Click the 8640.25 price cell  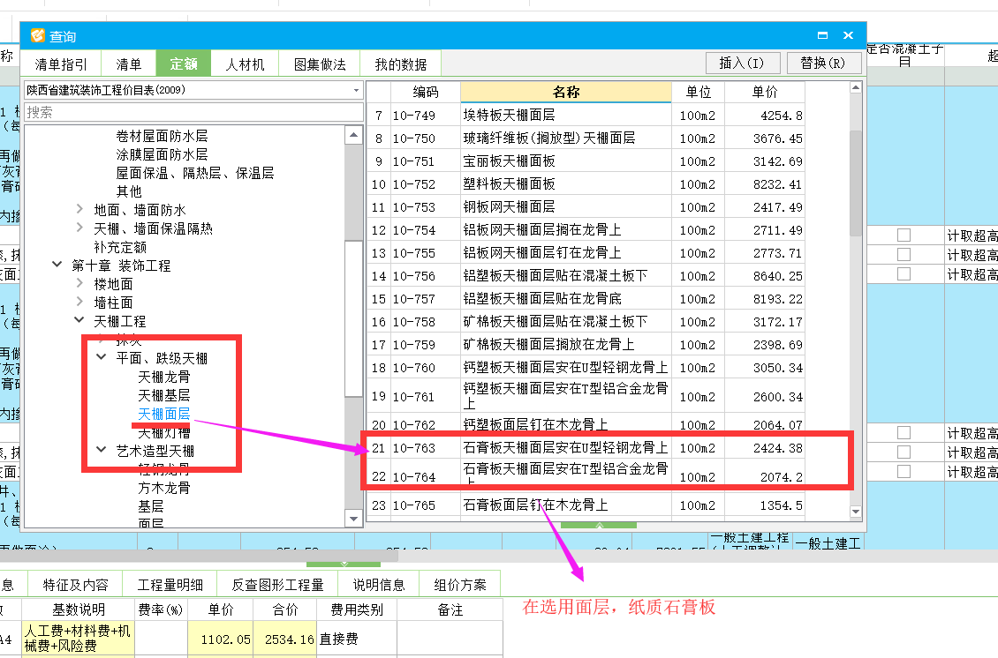tap(765, 276)
